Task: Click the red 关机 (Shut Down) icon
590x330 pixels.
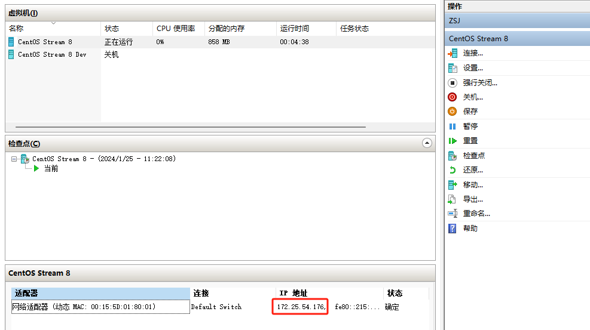Action: [x=453, y=97]
